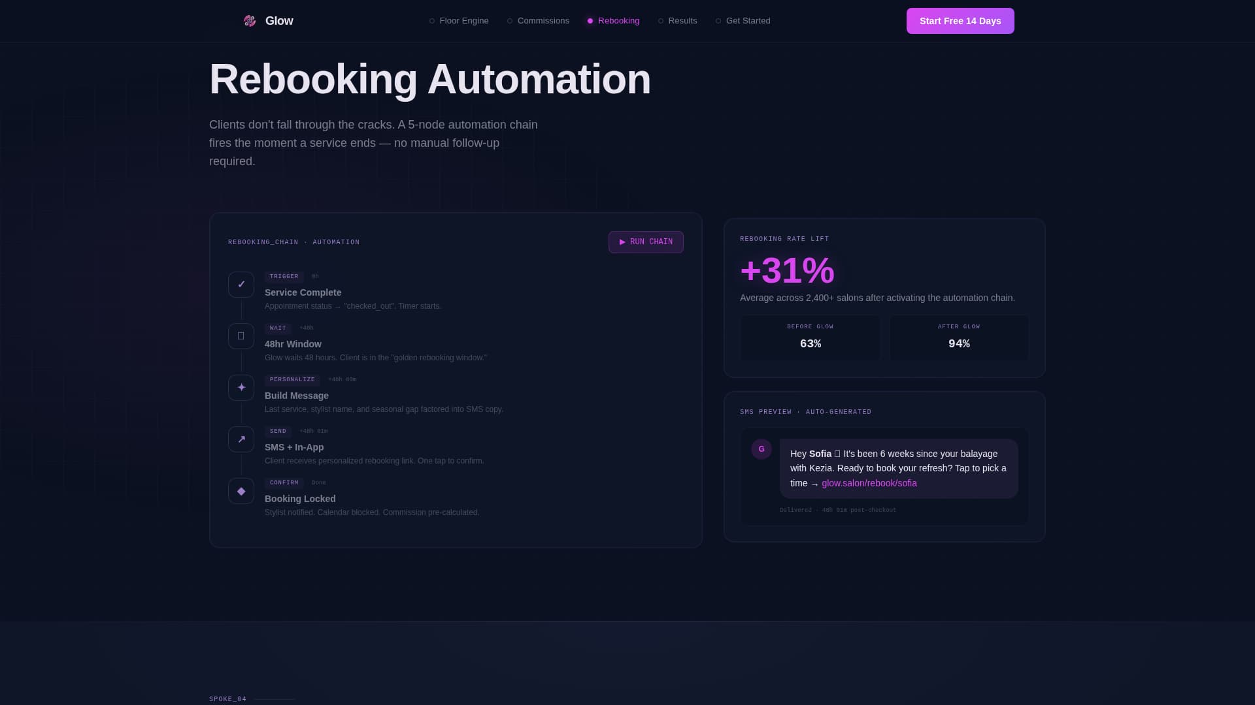The height and width of the screenshot is (705, 1255).
Task: Click the diamond Booking Locked node icon
Action: tap(241, 491)
